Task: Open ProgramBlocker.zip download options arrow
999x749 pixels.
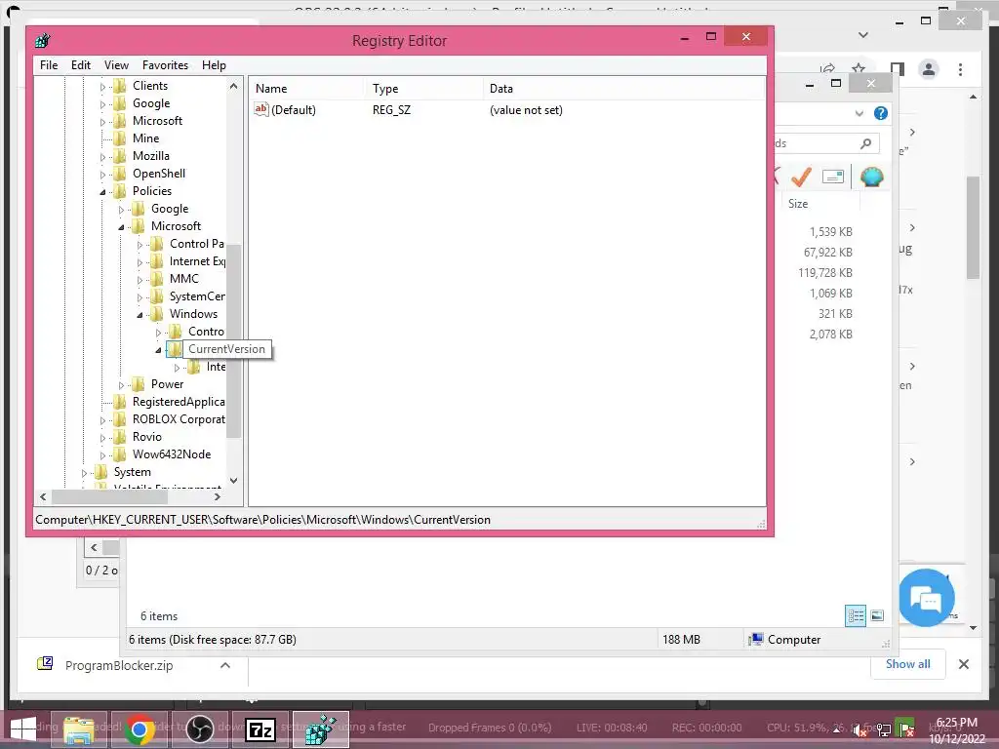Action: (225, 665)
